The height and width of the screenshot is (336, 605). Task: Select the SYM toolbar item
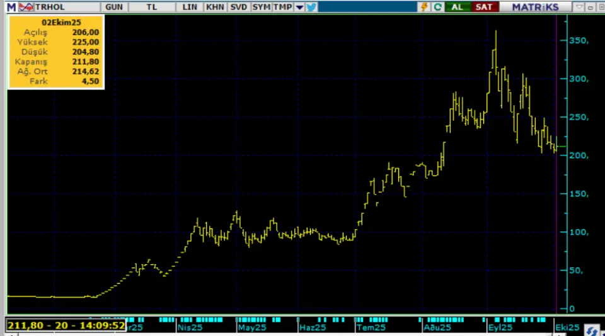[x=260, y=7]
